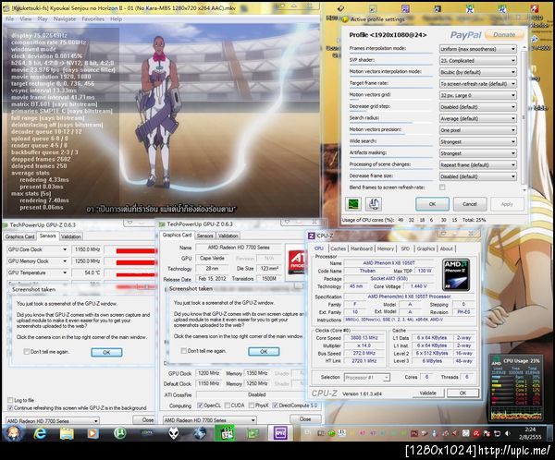Click the volume speaker tray icon
This screenshot has height=460, width=555.
508,433
